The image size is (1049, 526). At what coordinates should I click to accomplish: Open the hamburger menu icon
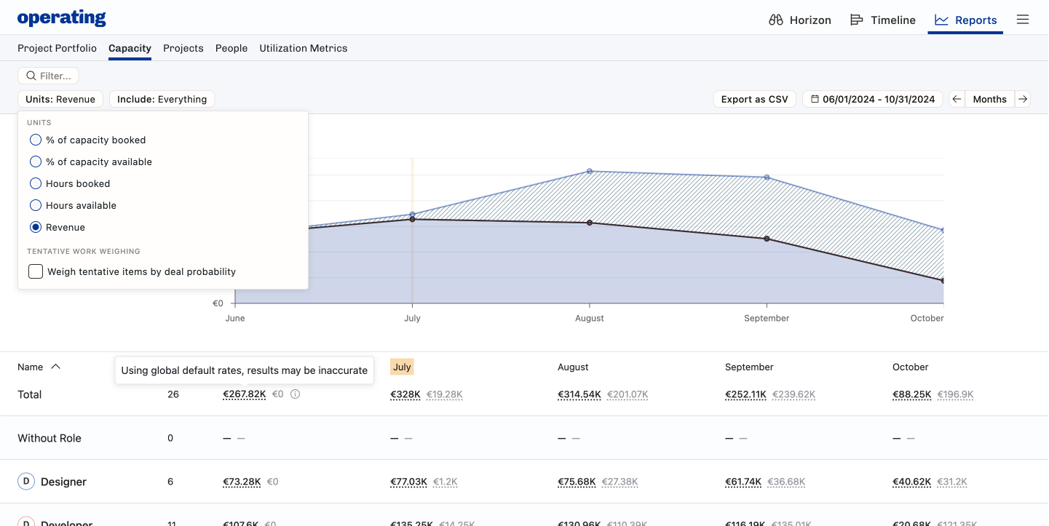point(1023,20)
